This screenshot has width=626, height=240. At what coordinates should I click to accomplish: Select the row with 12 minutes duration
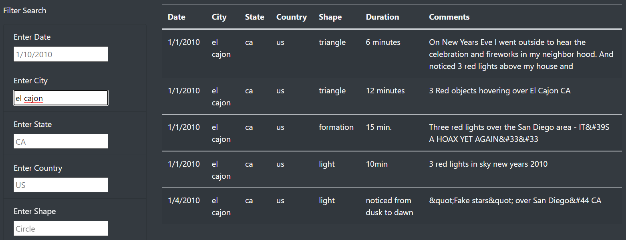click(x=385, y=91)
